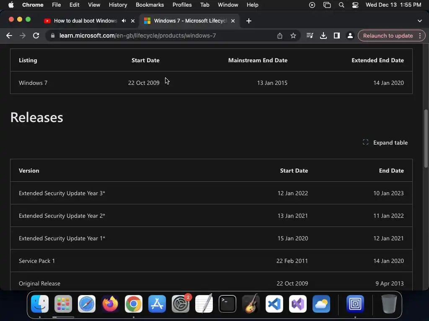Toggle the Chrome side panel icon
This screenshot has height=321, width=429.
[x=336, y=36]
